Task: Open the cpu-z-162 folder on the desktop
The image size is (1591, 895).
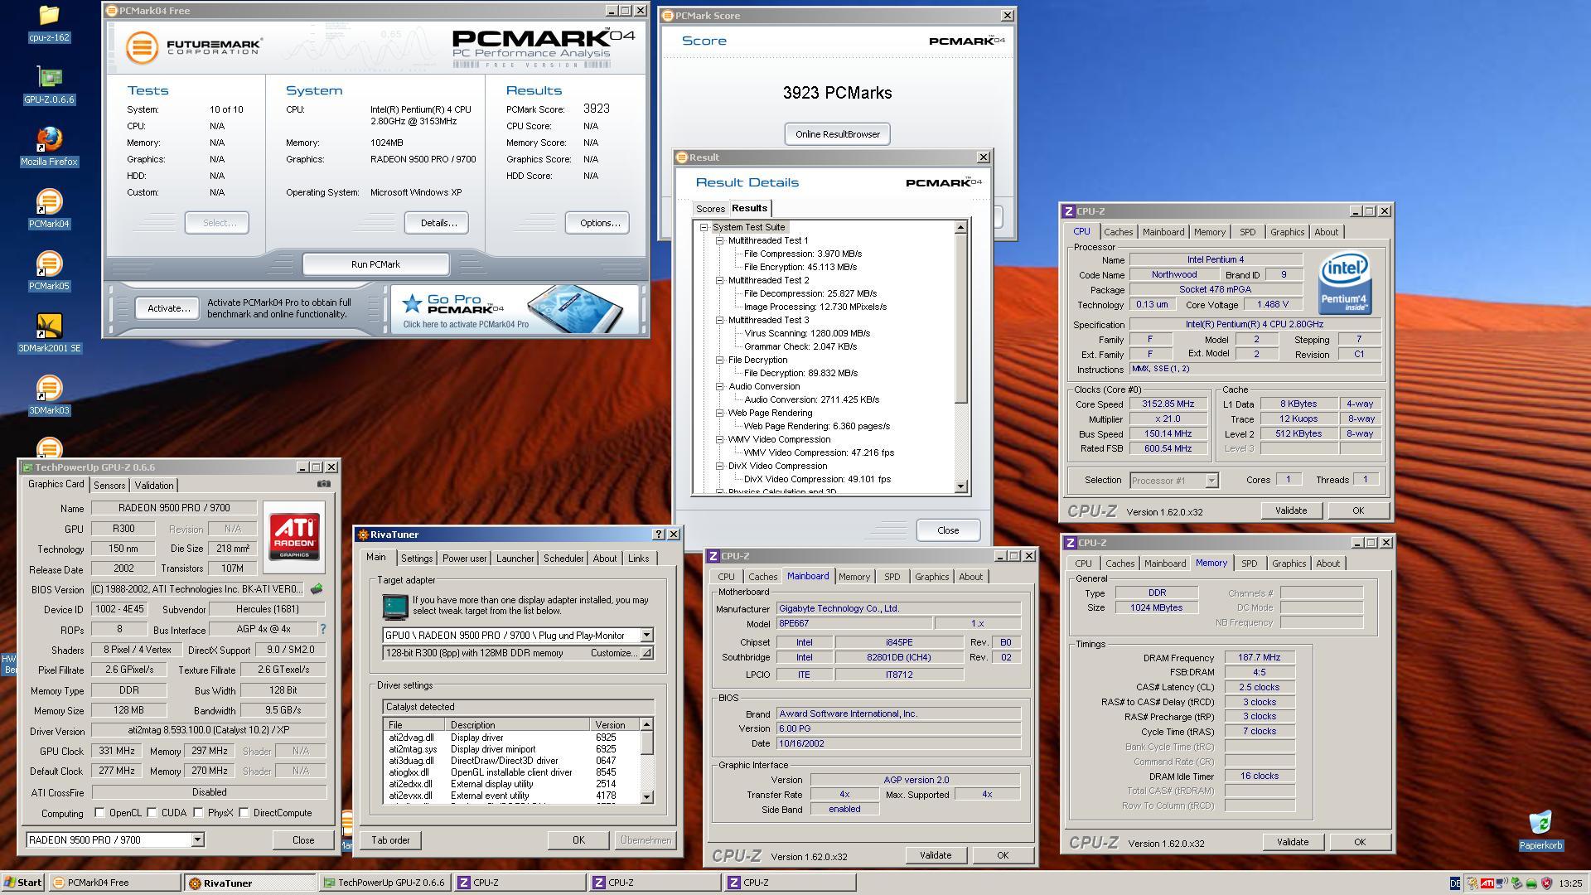Action: click(x=49, y=23)
